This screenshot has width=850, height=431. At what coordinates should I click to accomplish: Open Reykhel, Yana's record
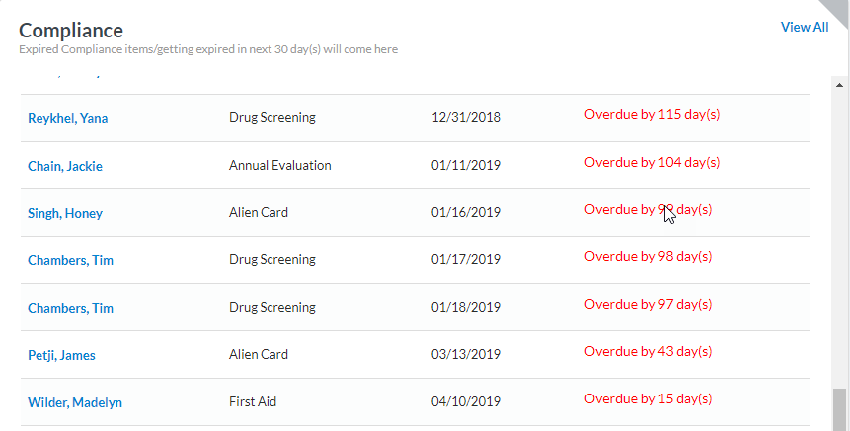coord(67,118)
